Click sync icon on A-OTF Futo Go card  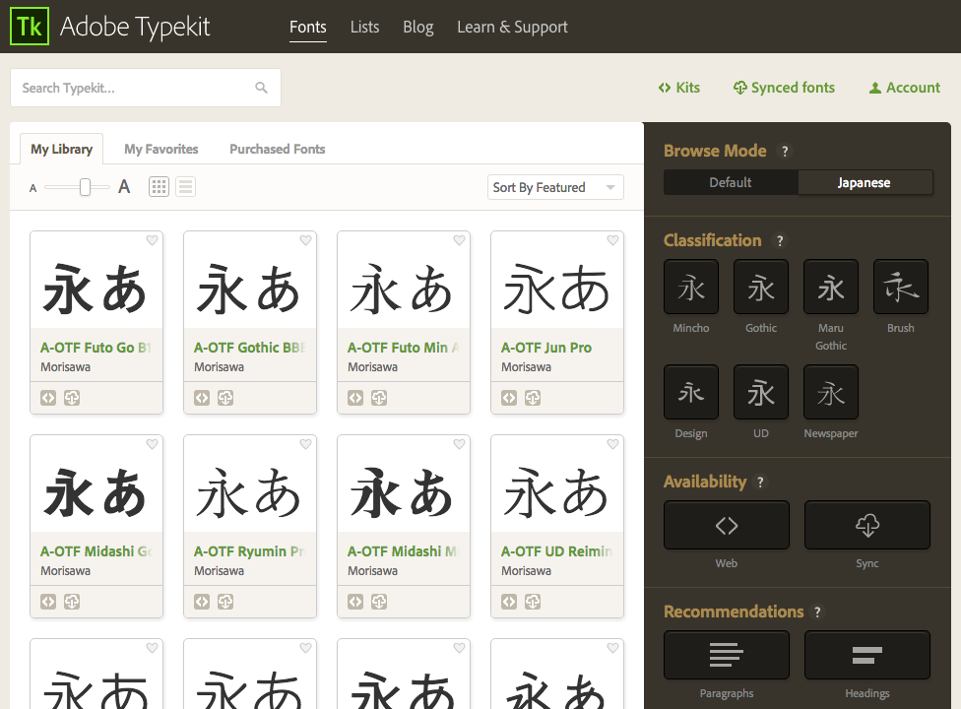click(x=72, y=398)
